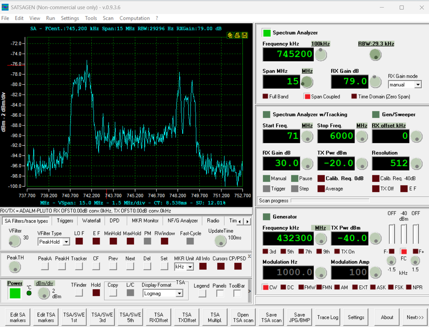Click the Trace Log button

(328, 317)
